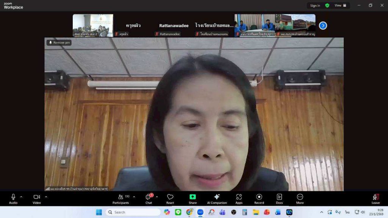Click the Windows taskbar Search box
Viewport: 388px width, 218px height.
pos(133,212)
